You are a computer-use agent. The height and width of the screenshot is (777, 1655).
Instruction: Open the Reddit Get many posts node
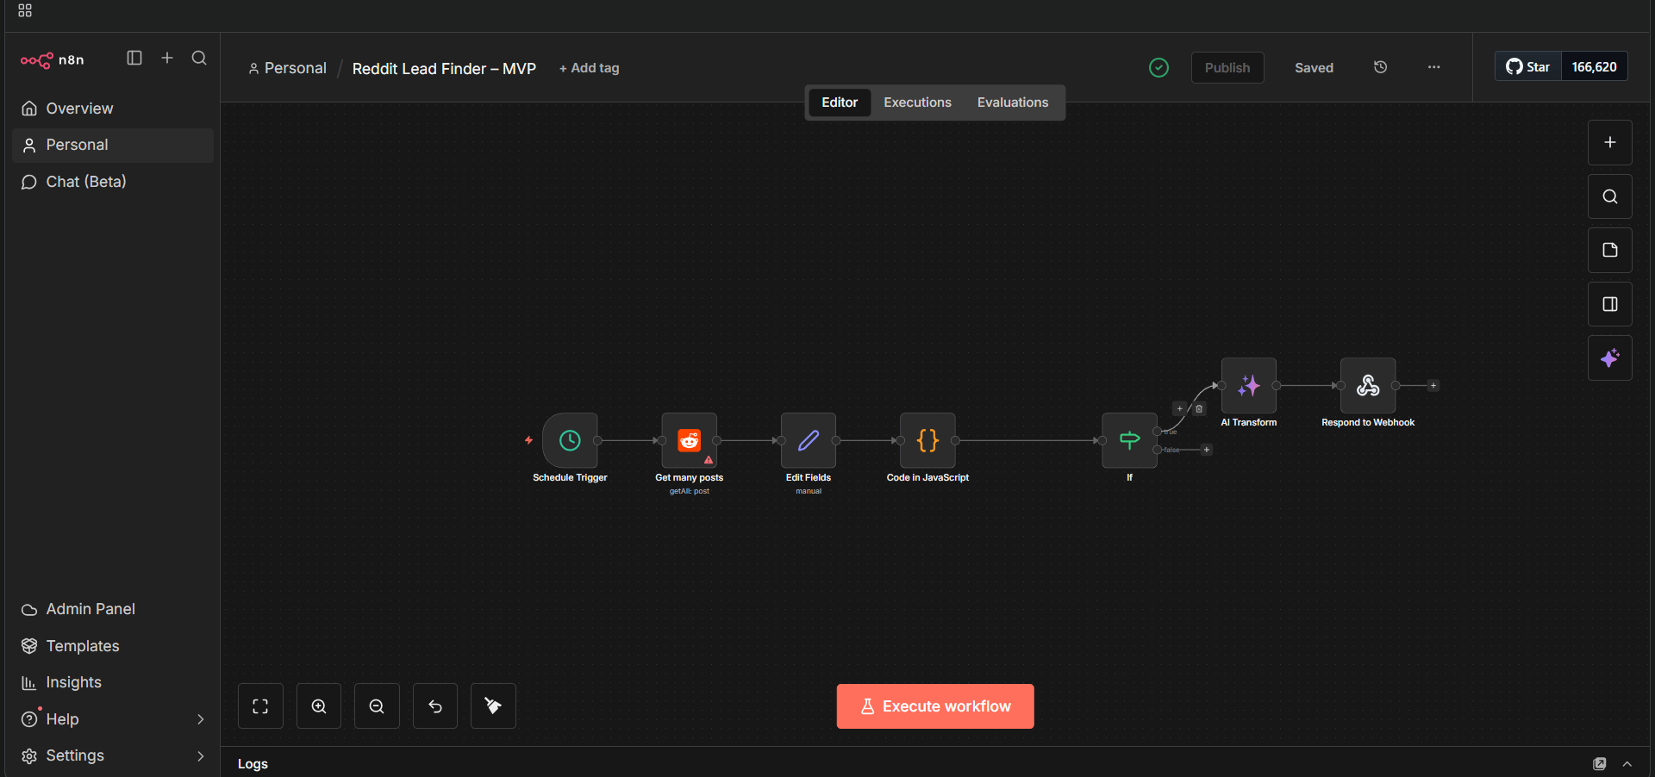coord(689,440)
